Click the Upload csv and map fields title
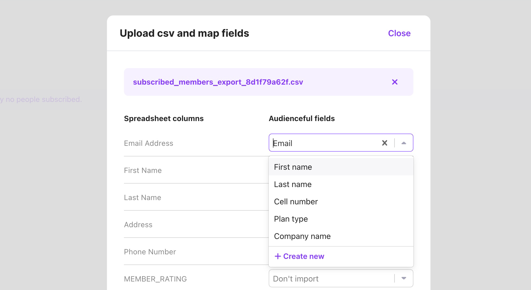Screen dimensions: 531x290 [x=184, y=33]
